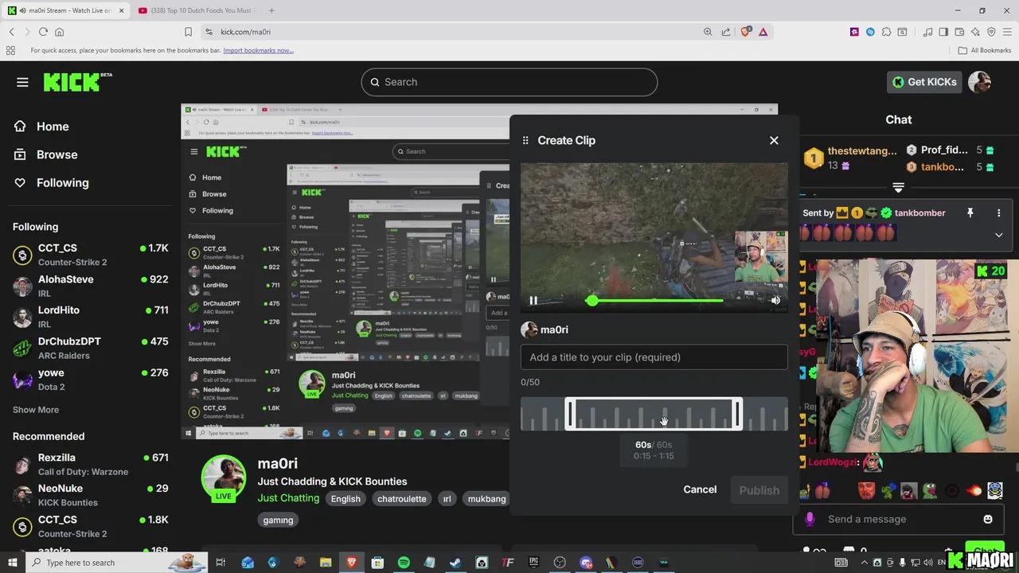The height and width of the screenshot is (573, 1019).
Task: Open All Bookmarks folder
Action: point(985,50)
